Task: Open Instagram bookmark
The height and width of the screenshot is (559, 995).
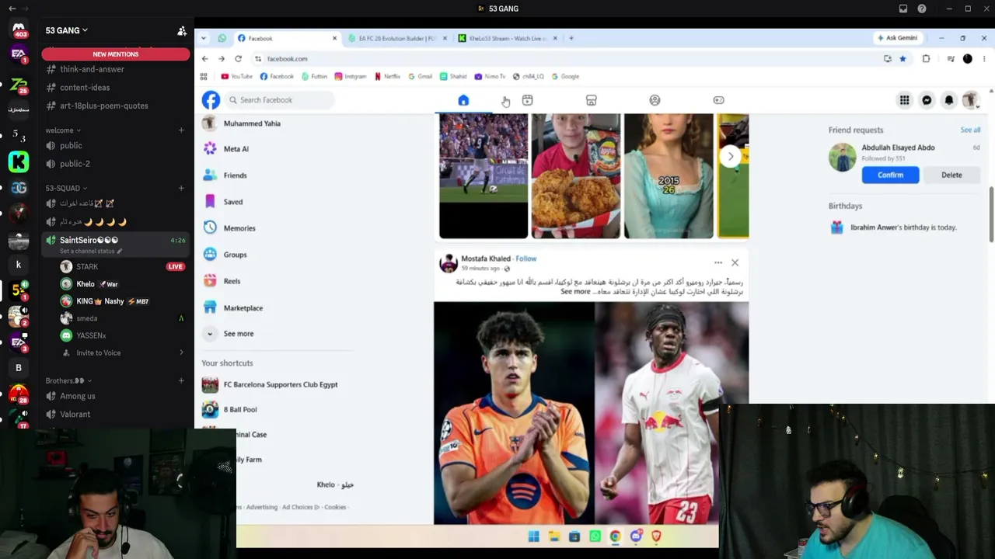Action: point(351,77)
